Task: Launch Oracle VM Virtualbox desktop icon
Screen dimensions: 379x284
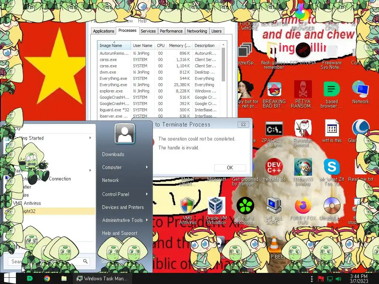Action: point(216,206)
